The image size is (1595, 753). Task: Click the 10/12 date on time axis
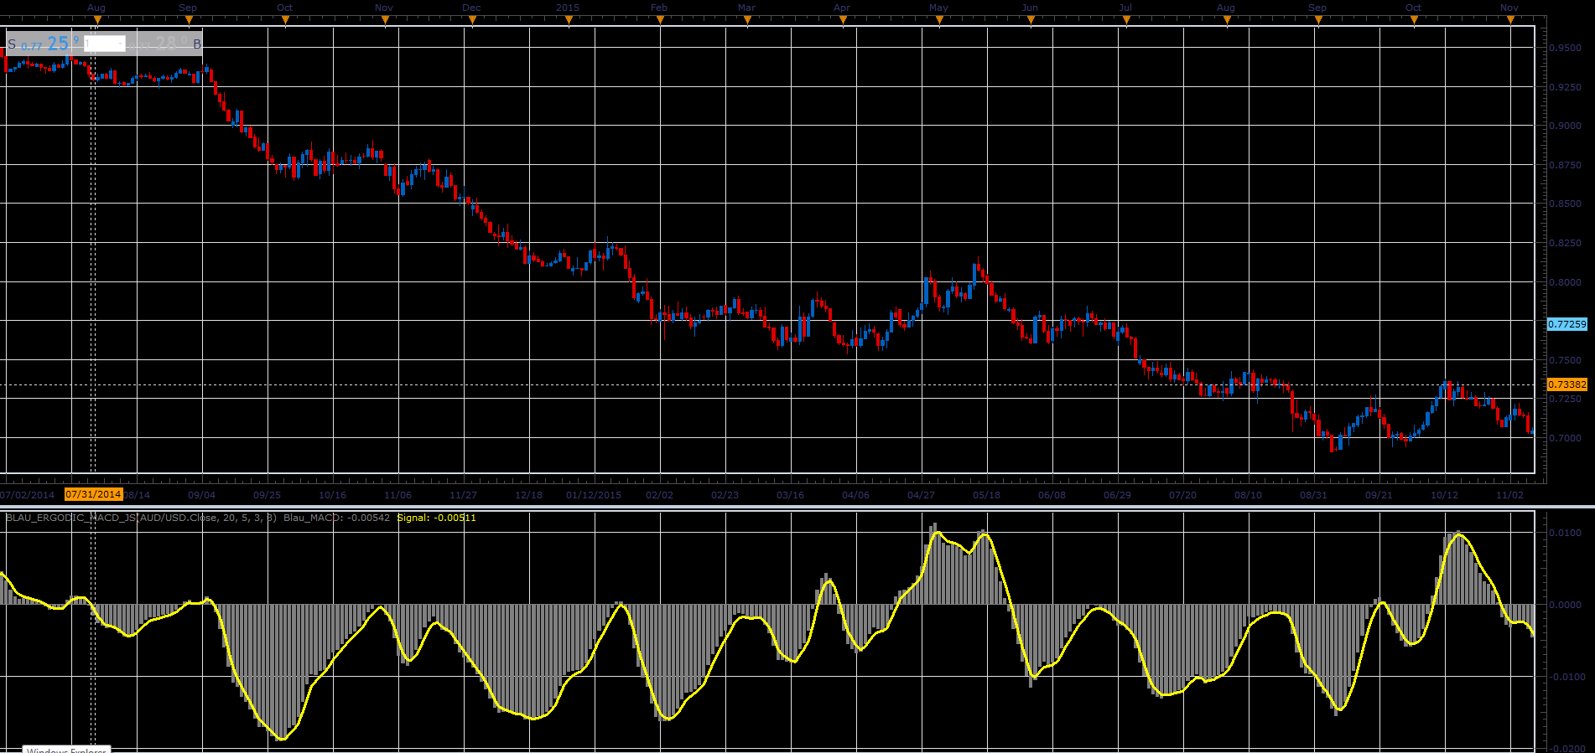[1444, 495]
